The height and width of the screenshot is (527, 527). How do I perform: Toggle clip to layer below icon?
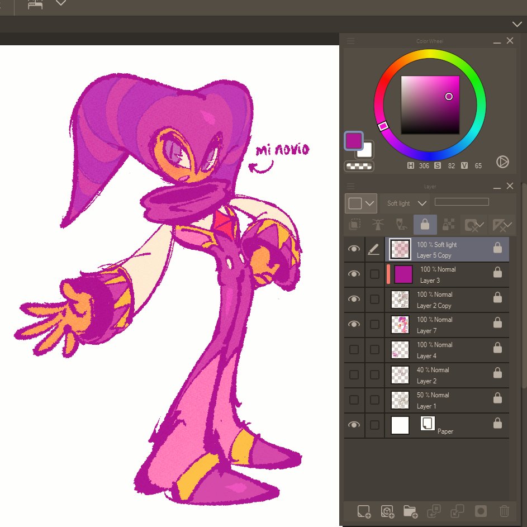coord(354,224)
